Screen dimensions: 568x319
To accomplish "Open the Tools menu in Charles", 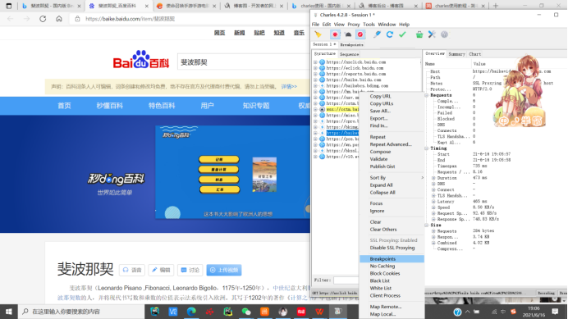I will tap(369, 25).
